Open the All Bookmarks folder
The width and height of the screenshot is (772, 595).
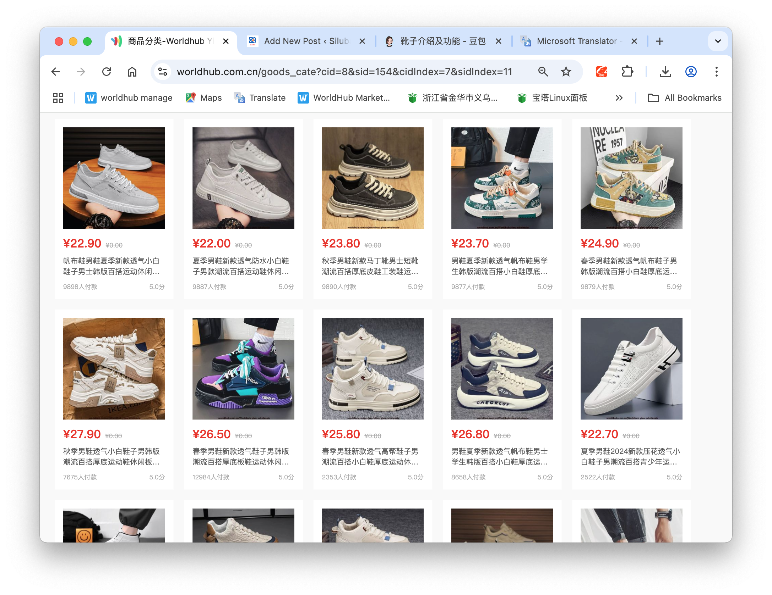(685, 98)
